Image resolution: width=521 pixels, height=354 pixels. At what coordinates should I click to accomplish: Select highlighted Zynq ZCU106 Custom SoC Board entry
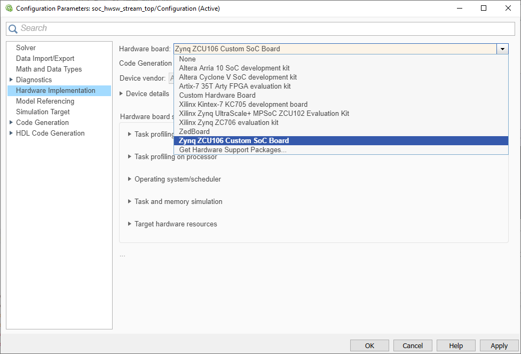click(x=341, y=140)
